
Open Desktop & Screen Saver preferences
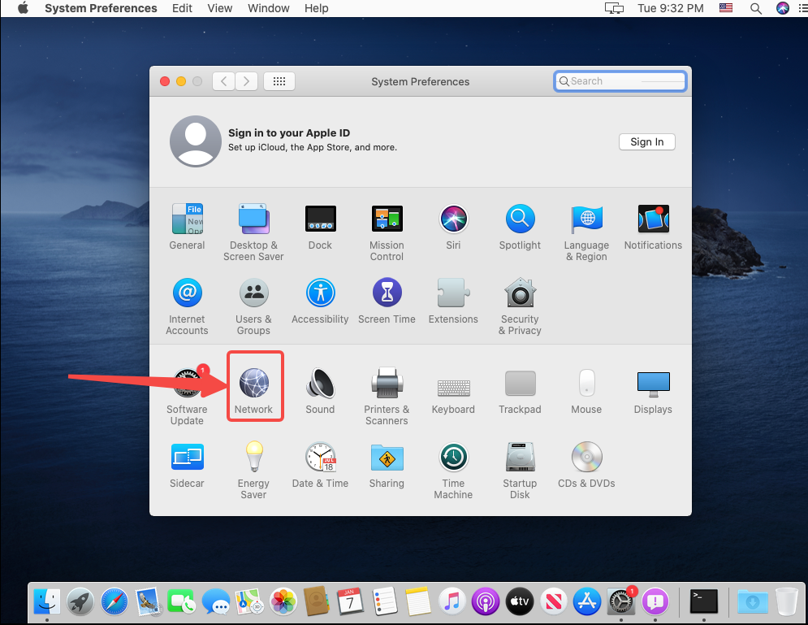tap(253, 232)
